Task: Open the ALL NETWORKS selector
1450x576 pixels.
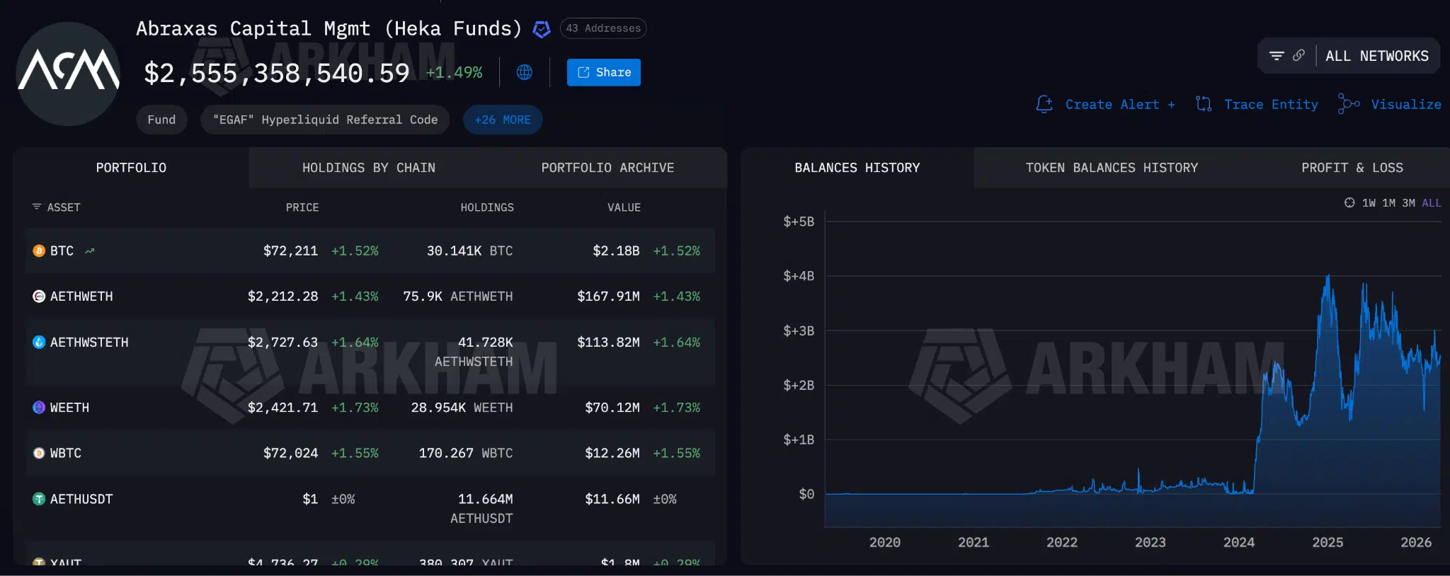Action: coord(1376,56)
